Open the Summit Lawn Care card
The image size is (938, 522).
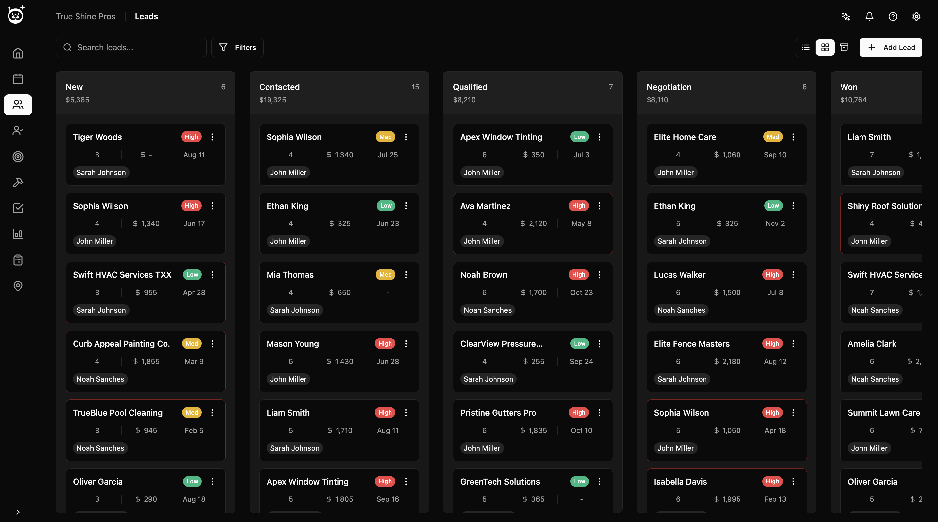point(881,431)
